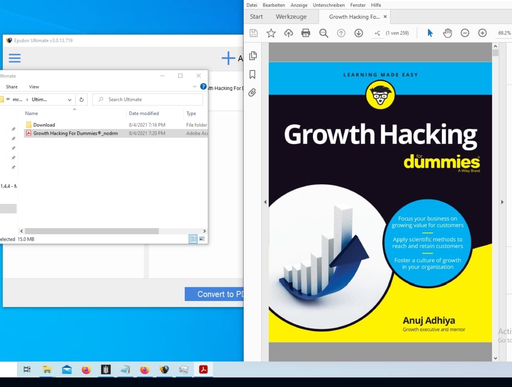This screenshot has width=512, height=387.
Task: Open the Epubor hamburger menu
Action: (15, 58)
